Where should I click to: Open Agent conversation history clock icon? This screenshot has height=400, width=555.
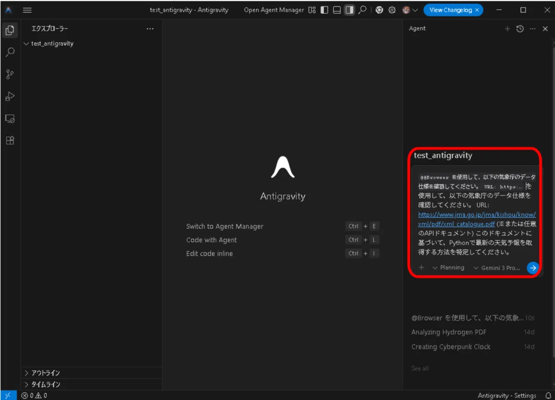[x=520, y=29]
